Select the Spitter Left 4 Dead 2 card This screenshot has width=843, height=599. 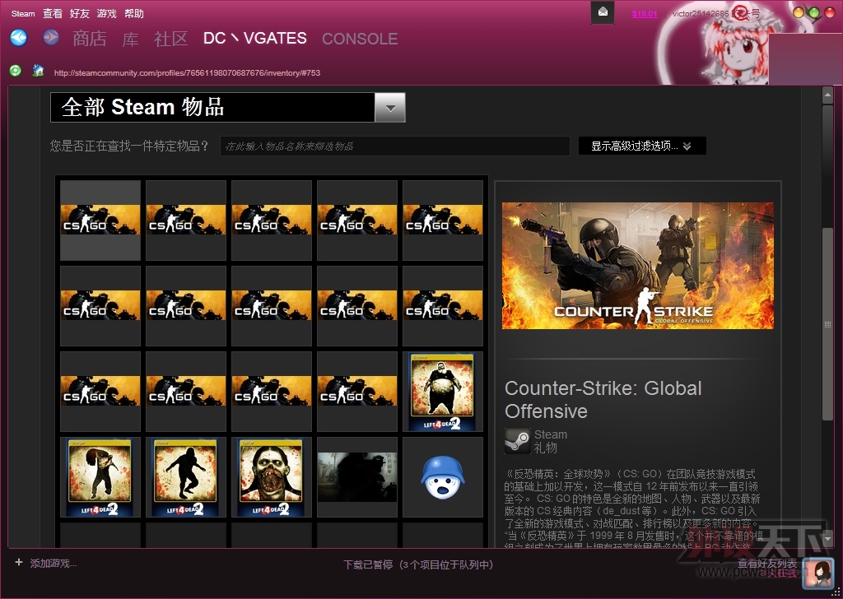[272, 477]
